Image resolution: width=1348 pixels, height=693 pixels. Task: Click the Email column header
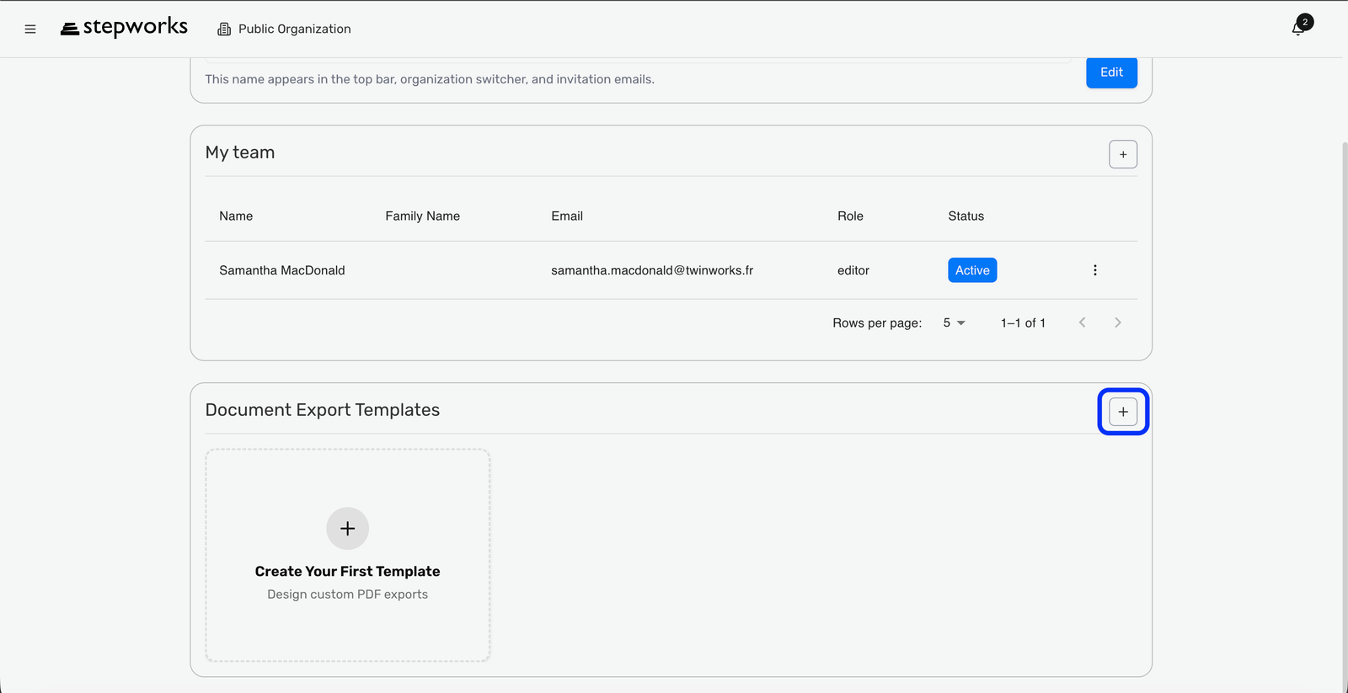[567, 216]
